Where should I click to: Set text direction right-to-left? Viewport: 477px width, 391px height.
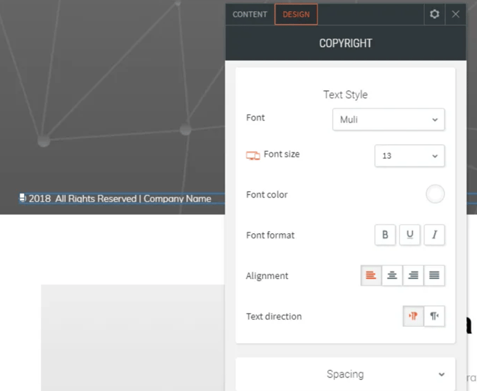click(434, 316)
